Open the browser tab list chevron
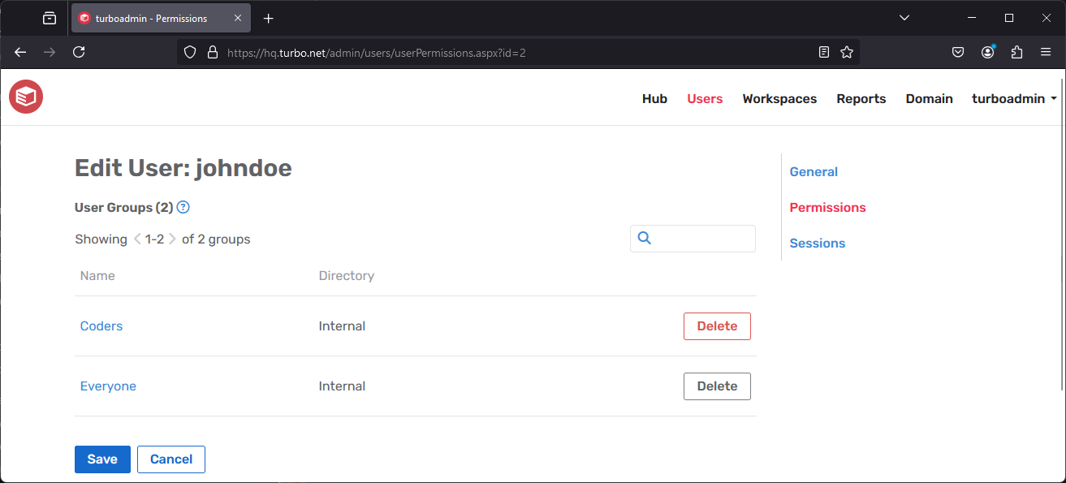 tap(904, 17)
